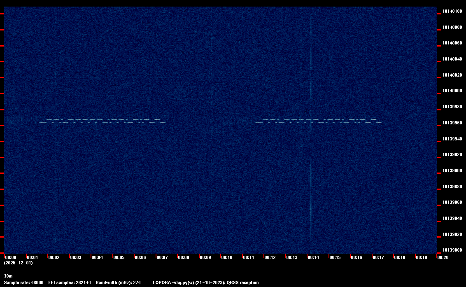Viewport: 466px width, 287px height.
Task: Click the Bandwidth (mHz): 274 text
Action: click(118, 282)
